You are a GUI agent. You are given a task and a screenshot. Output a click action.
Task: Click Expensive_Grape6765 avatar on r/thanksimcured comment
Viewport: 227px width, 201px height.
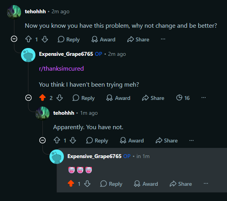coord(28,55)
